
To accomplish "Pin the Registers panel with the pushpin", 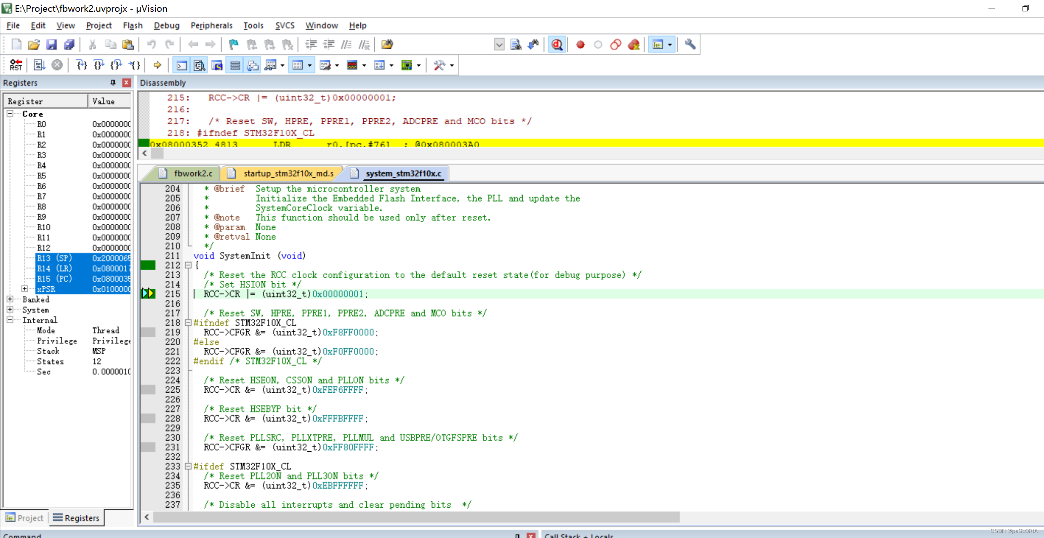I will pos(112,83).
